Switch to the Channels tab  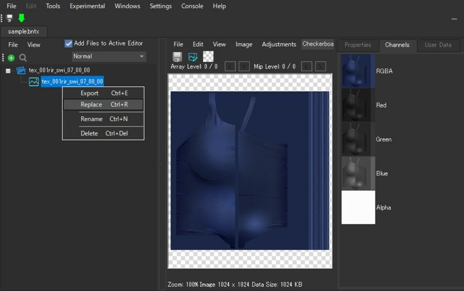coord(397,45)
